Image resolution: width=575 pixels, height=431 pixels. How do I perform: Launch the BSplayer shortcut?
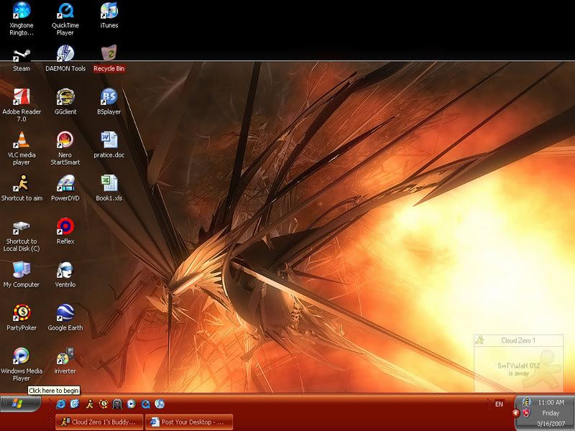click(x=109, y=101)
